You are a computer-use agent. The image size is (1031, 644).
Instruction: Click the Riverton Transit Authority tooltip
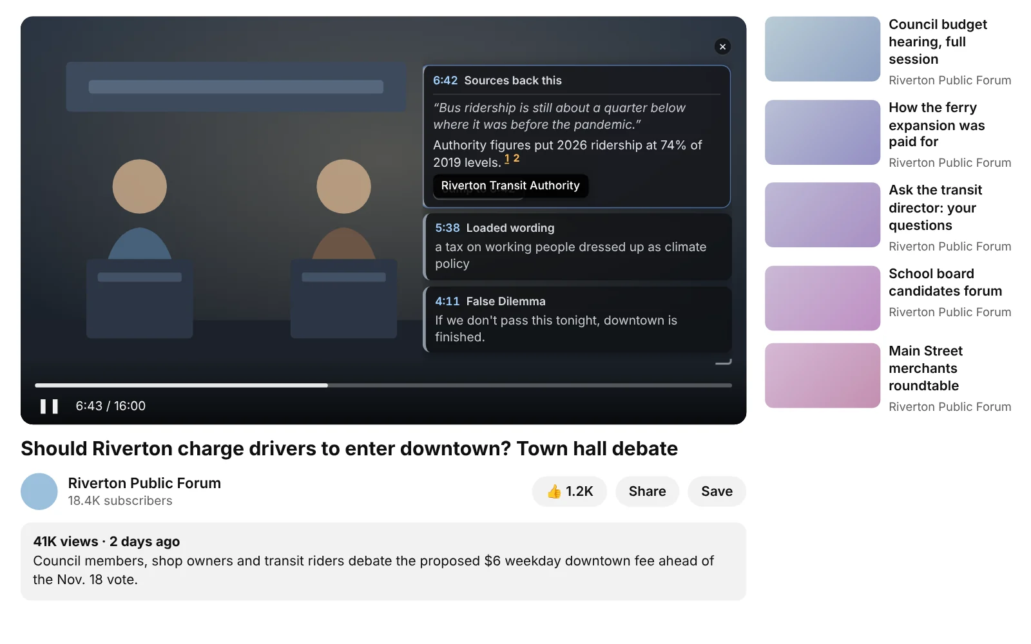pyautogui.click(x=510, y=186)
